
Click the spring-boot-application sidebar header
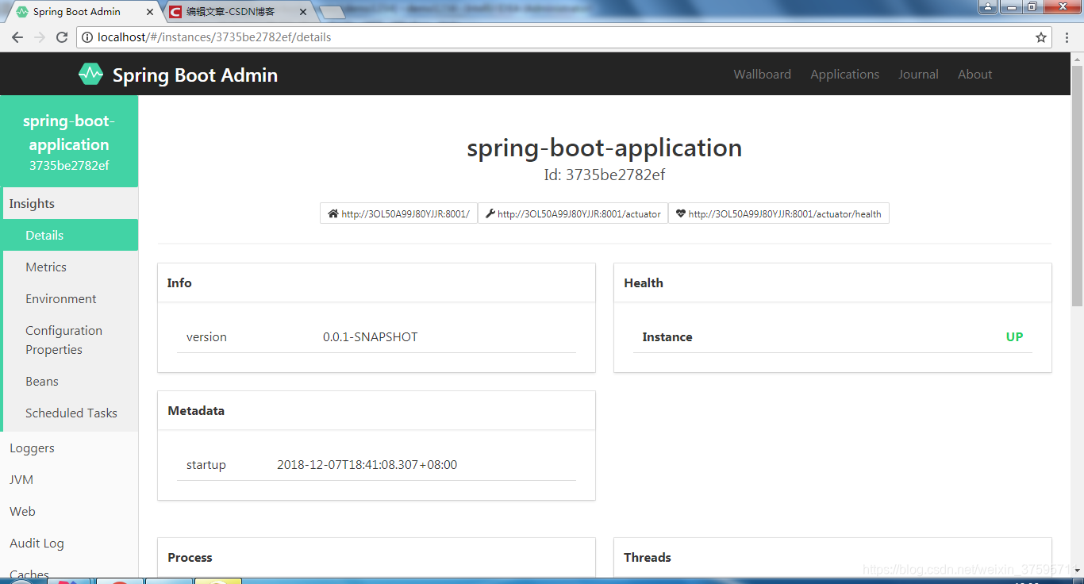[x=69, y=141]
